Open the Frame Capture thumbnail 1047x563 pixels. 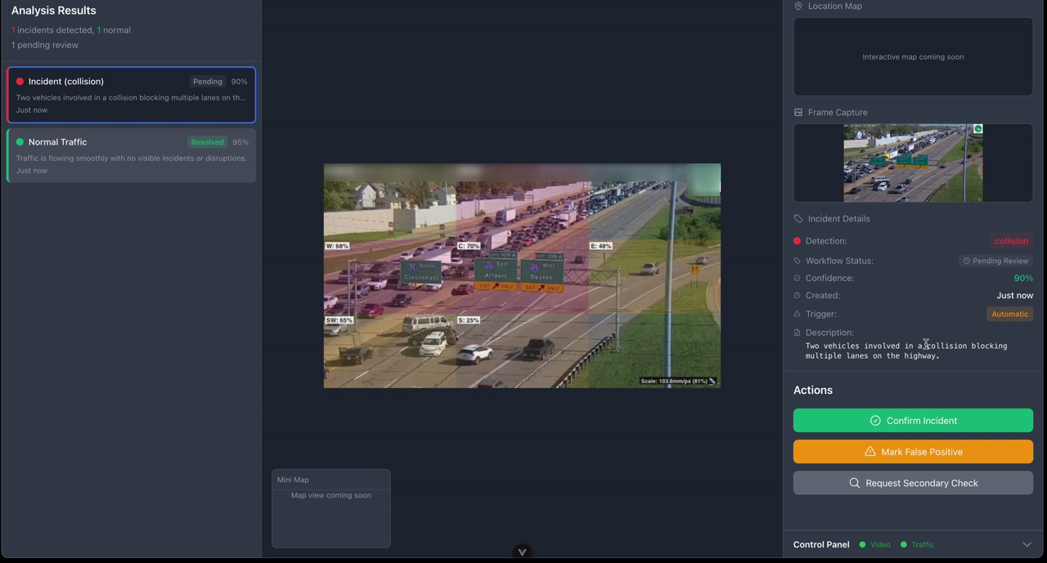913,163
